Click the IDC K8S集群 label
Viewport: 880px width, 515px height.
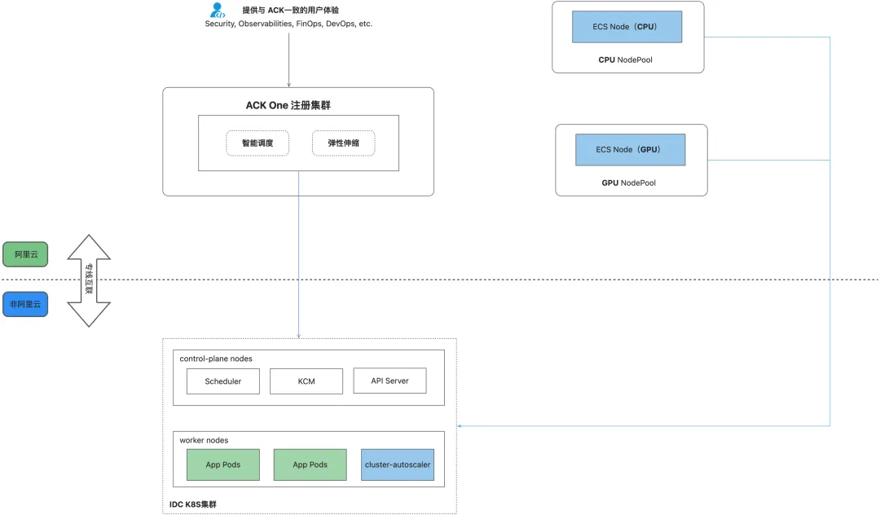192,504
